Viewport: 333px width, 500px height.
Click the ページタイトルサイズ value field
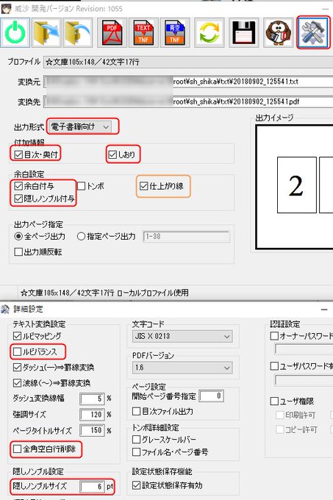[92, 430]
